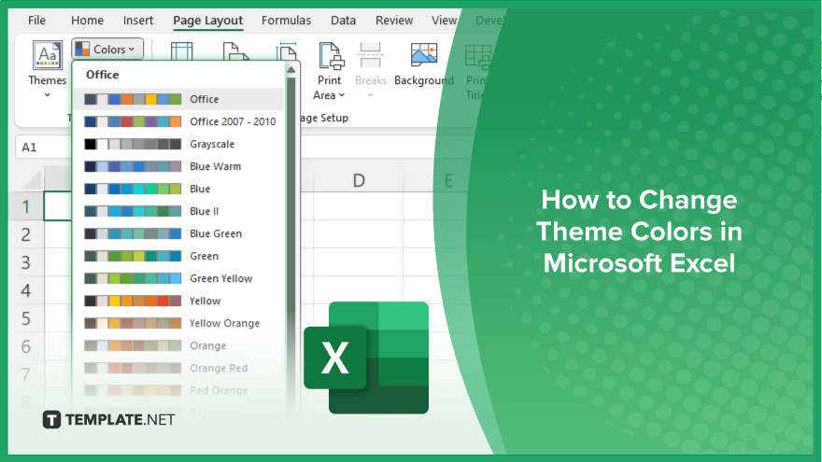Click the Background image icon
The height and width of the screenshot is (462, 822).
(x=424, y=55)
